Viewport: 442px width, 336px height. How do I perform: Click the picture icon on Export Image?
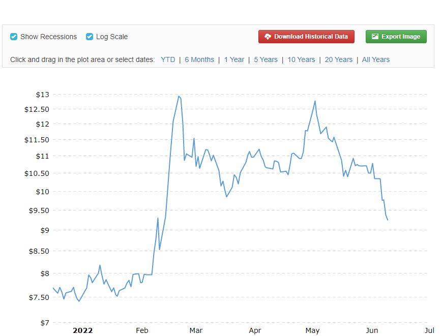pyautogui.click(x=375, y=36)
